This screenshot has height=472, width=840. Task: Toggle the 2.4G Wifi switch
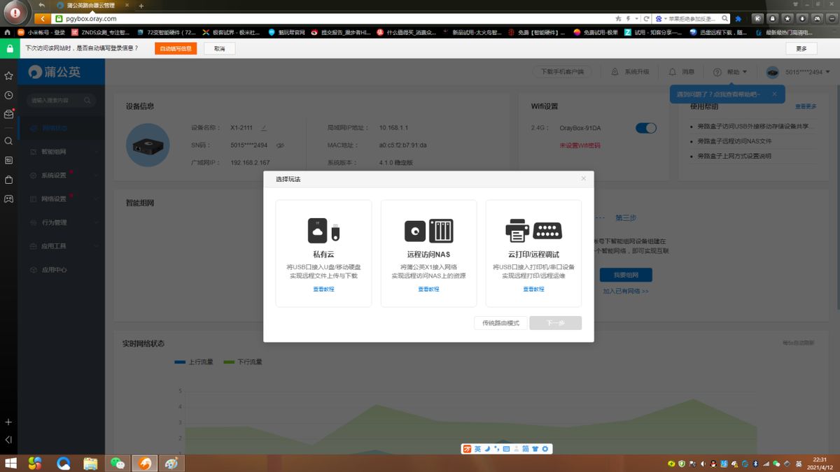tap(646, 128)
